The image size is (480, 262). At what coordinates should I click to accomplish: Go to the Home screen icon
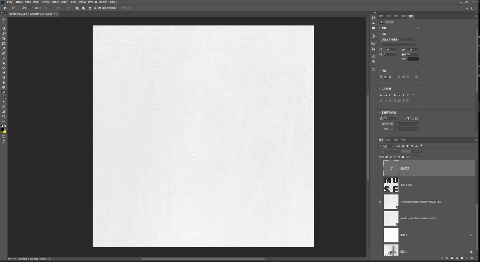(5, 8)
